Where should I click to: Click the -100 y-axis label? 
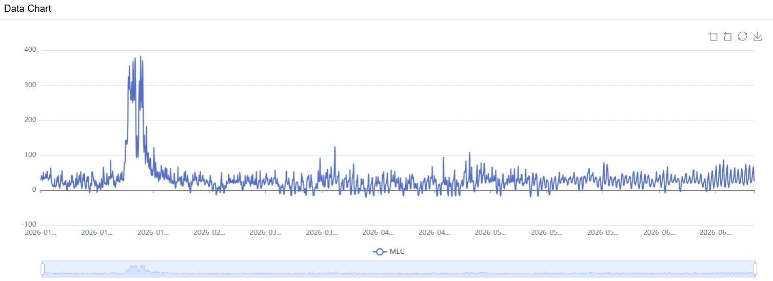28,225
